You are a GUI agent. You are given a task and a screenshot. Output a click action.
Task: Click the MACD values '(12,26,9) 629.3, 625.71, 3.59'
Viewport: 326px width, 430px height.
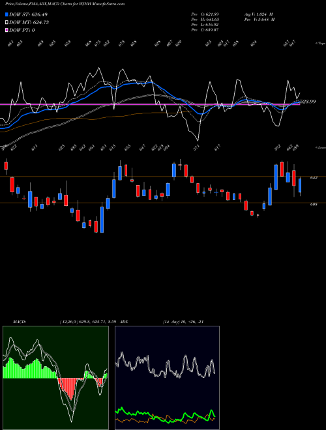click(88, 322)
